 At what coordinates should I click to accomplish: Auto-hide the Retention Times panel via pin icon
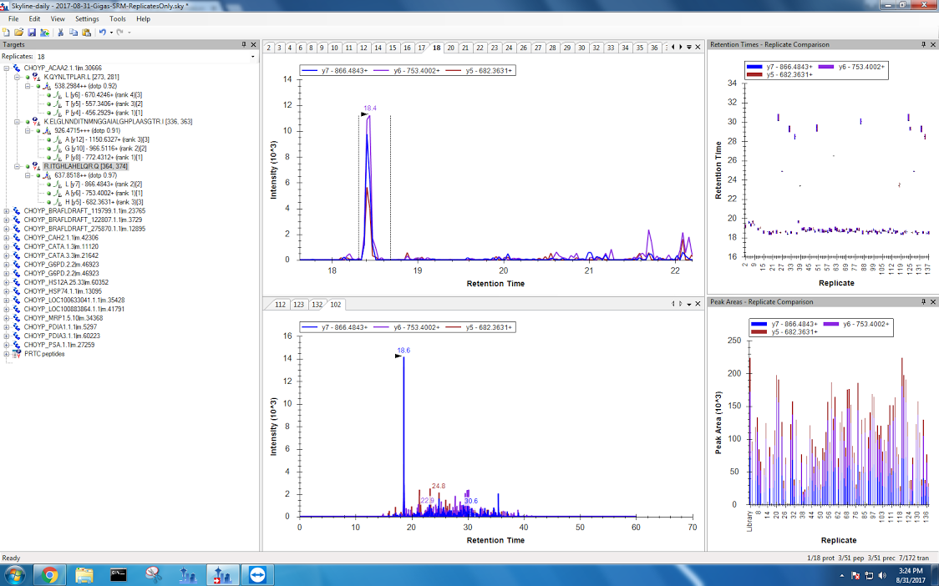[x=922, y=44]
